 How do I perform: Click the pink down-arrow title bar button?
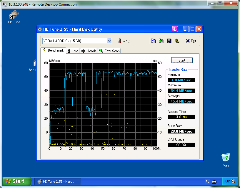175,29
